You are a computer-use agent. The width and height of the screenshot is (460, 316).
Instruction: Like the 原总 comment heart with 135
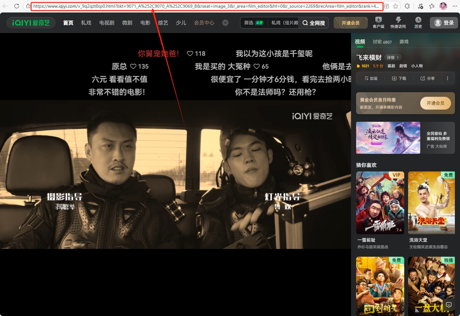[133, 66]
